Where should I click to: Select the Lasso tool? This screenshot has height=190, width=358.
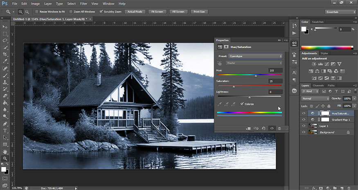[x=5, y=41]
